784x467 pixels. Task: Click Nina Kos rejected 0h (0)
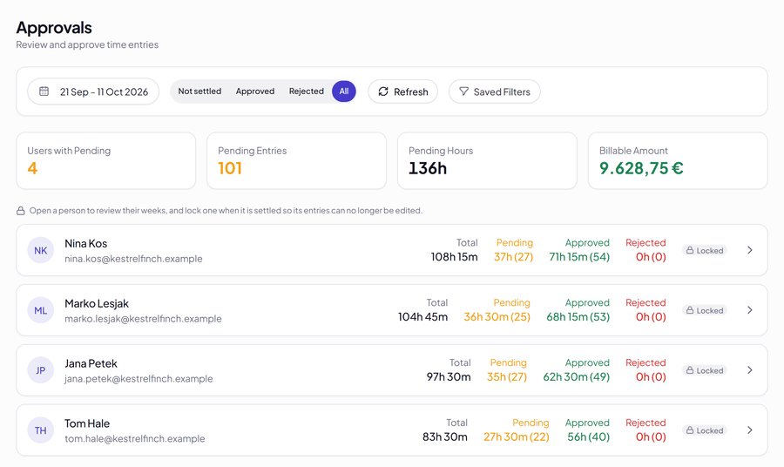pyautogui.click(x=651, y=257)
